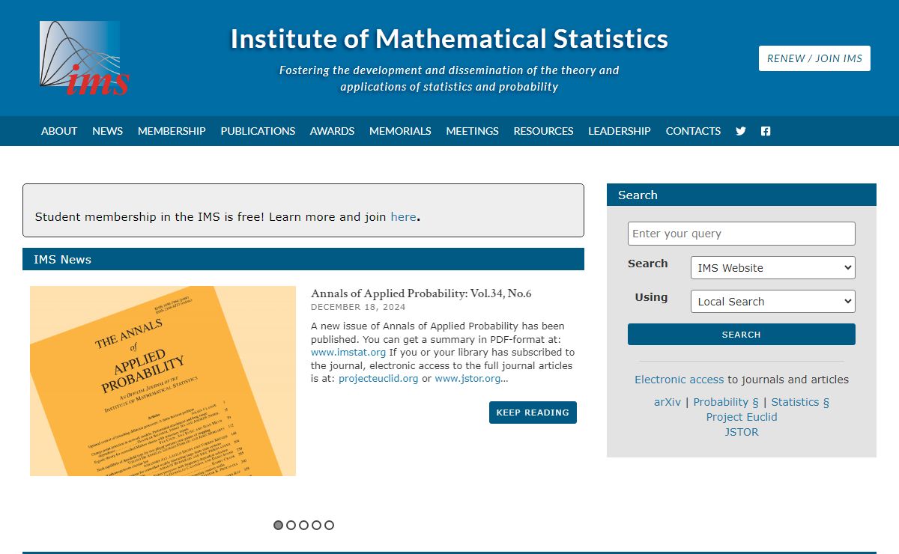The width and height of the screenshot is (899, 554).
Task: Open the IMS Website search scope dropdown
Action: pos(773,268)
